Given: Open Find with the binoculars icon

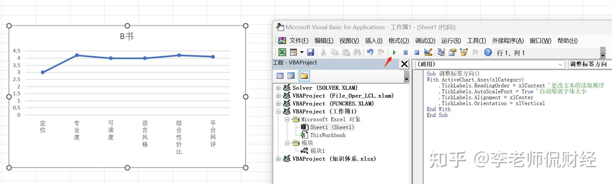Looking at the screenshot, I should click(357, 52).
